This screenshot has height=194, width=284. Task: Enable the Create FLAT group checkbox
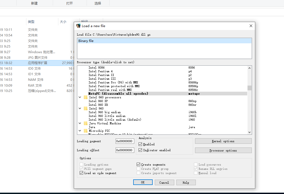139,168
